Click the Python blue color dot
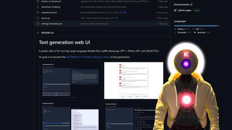 point(175,29)
